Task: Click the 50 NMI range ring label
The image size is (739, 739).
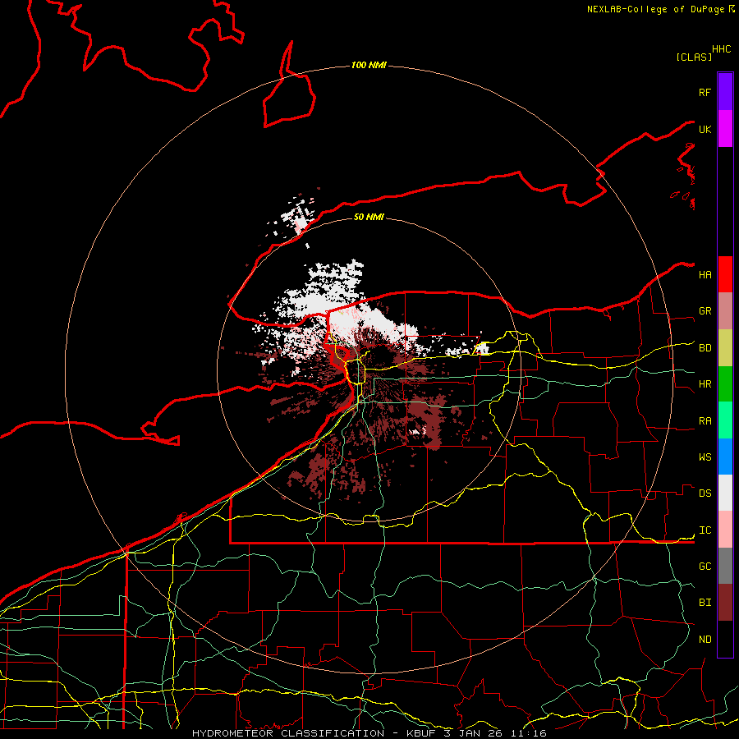Action: tap(369, 217)
